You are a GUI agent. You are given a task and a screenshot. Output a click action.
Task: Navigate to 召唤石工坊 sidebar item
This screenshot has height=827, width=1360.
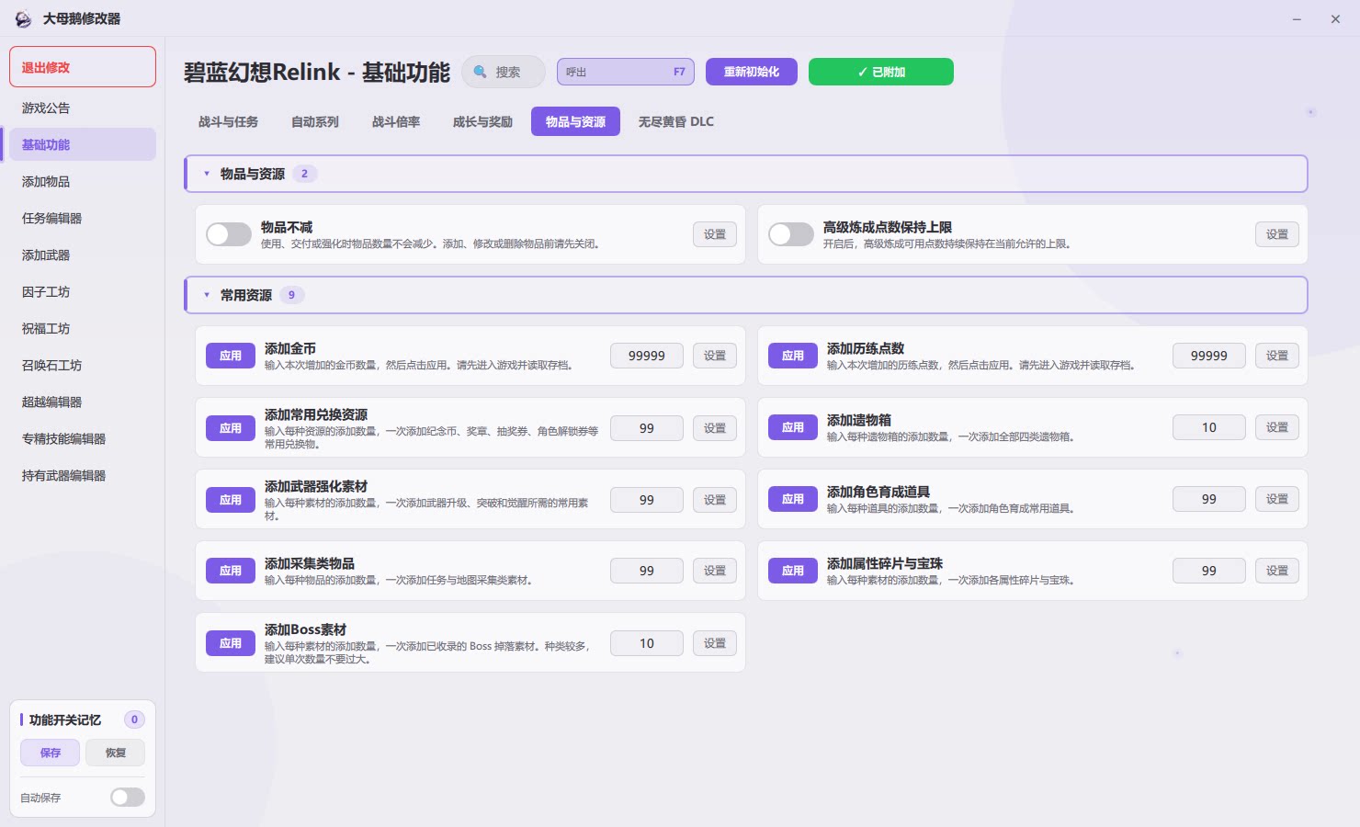83,365
